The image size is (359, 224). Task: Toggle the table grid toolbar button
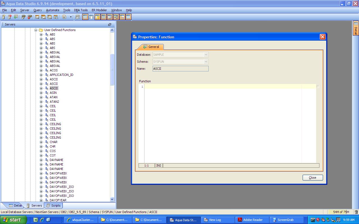pos(104,17)
